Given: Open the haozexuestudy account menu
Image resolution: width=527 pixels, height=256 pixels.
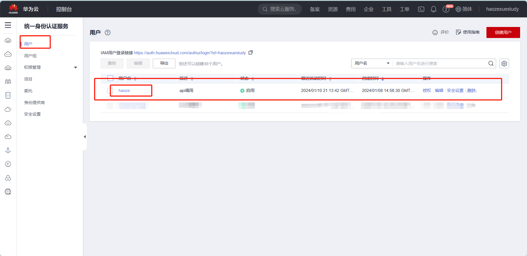Looking at the screenshot, I should click(502, 9).
